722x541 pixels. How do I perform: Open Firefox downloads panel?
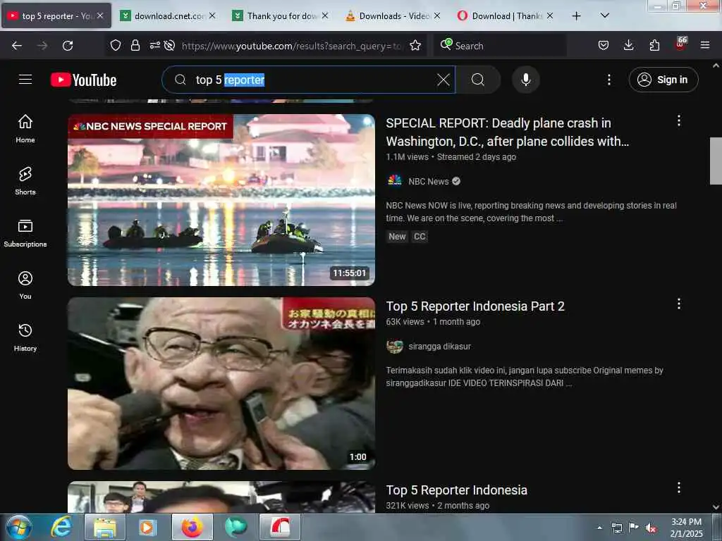click(628, 45)
